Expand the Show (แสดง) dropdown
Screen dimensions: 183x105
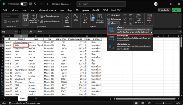(76, 18)
